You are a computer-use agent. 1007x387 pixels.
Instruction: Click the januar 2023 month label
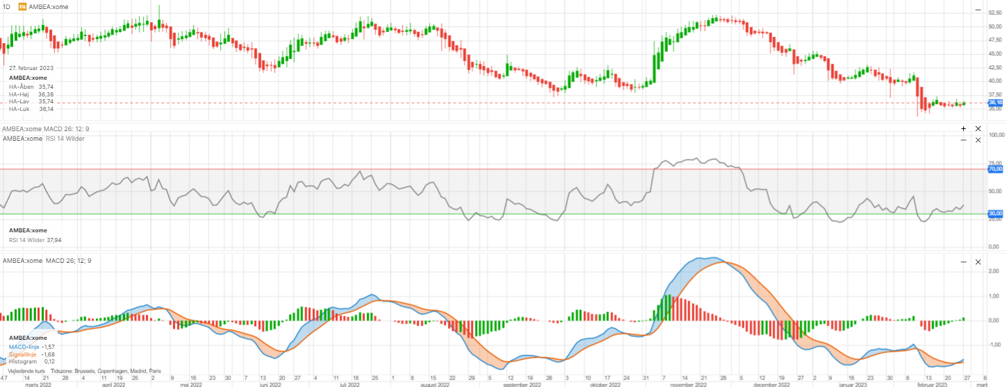click(852, 384)
